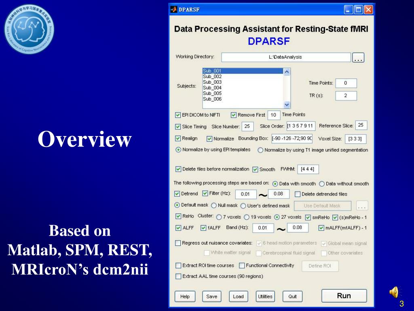Toggle the Normalize checkbox
The image size is (414, 311).
[x=209, y=138]
